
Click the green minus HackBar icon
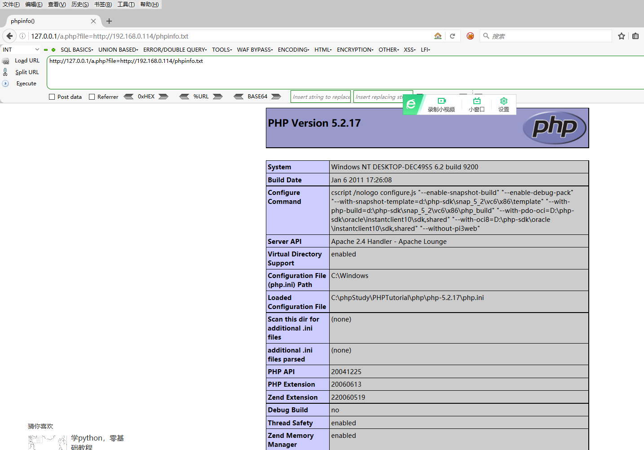(46, 50)
